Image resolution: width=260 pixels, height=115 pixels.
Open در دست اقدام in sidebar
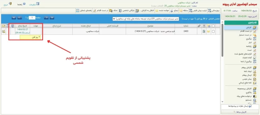tap(248, 31)
